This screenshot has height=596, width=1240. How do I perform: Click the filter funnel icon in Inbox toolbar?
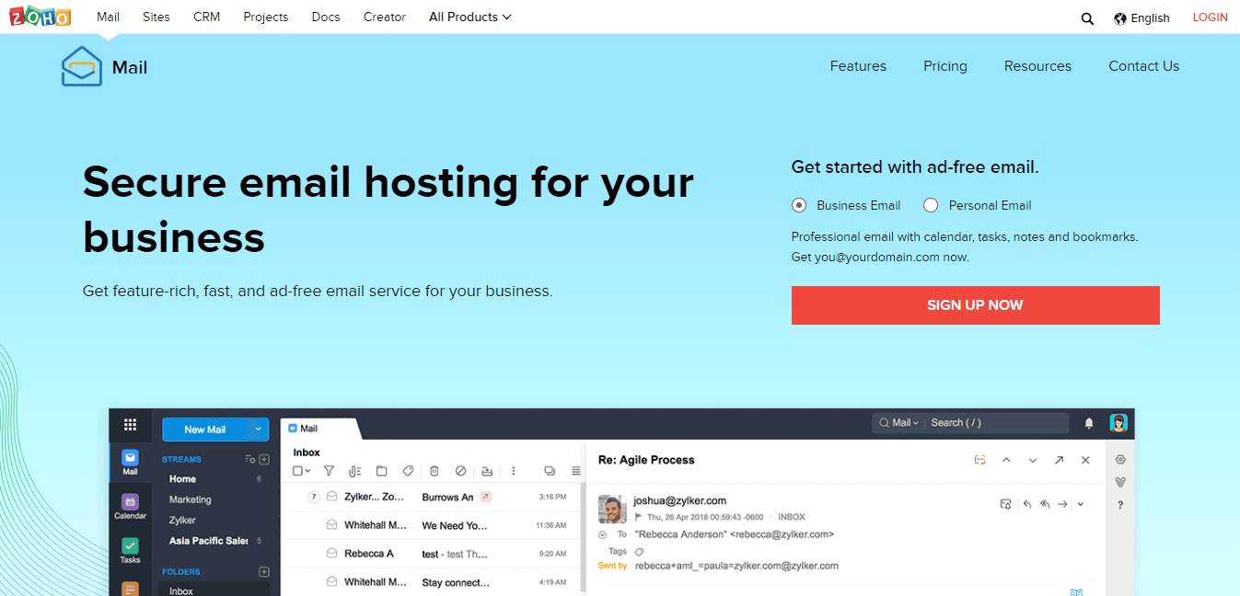click(329, 471)
